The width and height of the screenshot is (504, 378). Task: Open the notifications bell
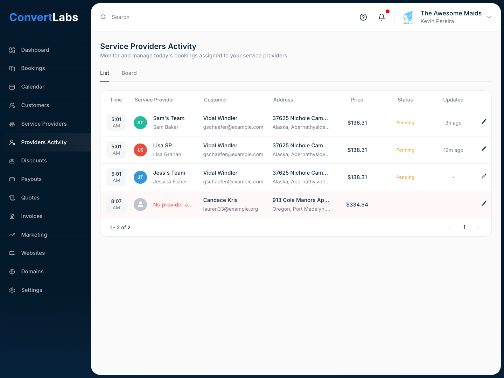(381, 17)
